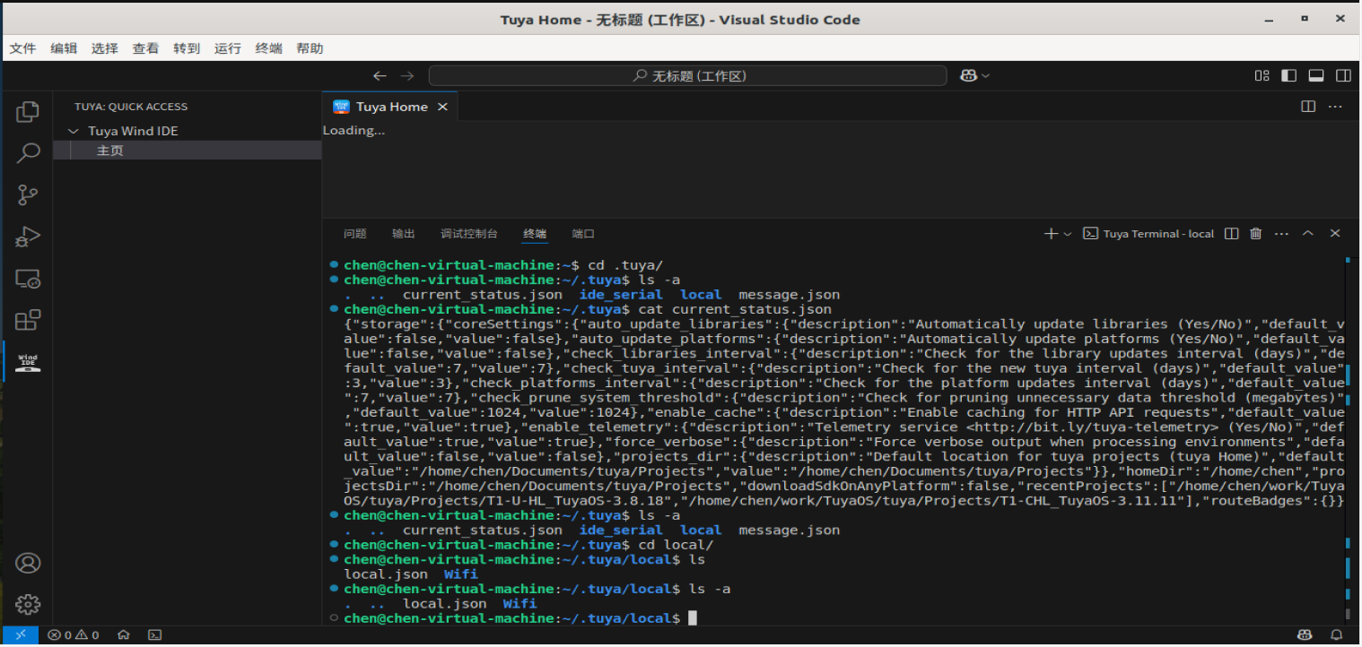
Task: Switch to the 输出 panel tab
Action: coord(404,234)
